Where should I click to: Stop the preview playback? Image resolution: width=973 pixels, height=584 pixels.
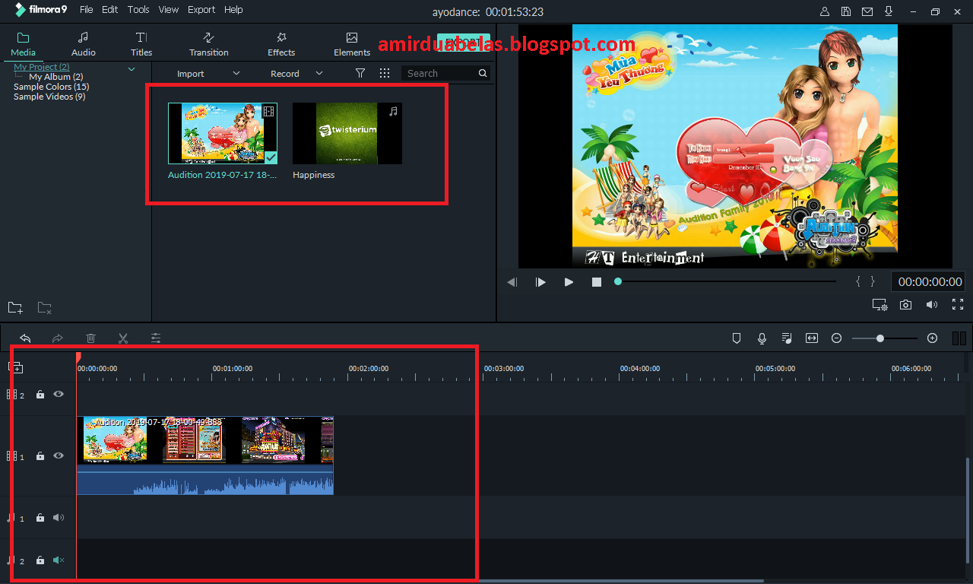[597, 282]
